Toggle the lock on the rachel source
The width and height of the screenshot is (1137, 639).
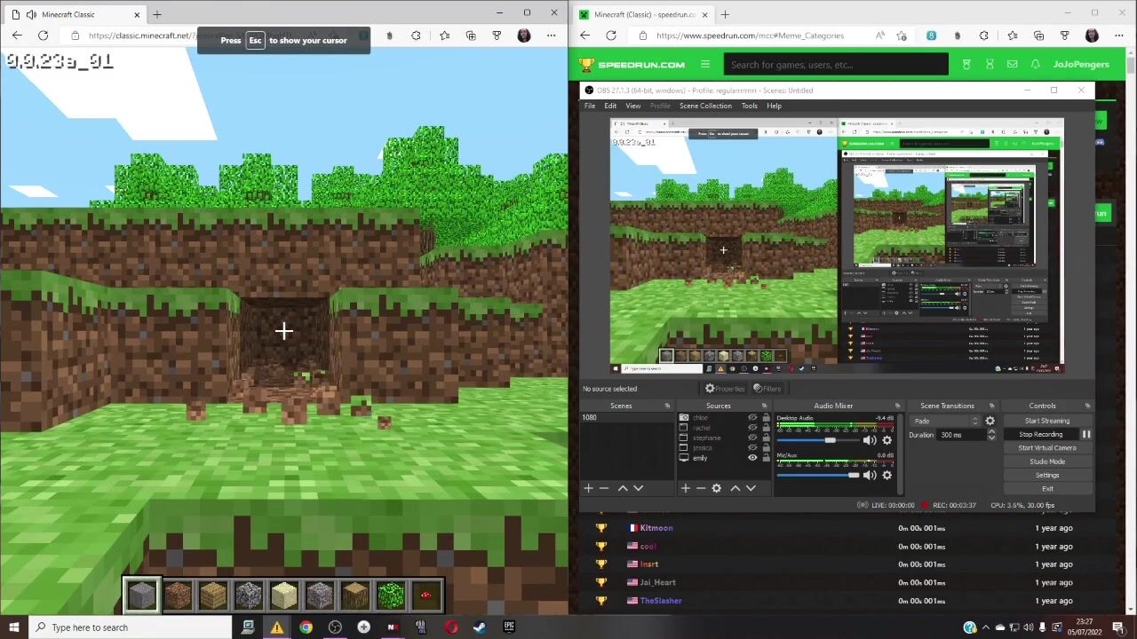(x=766, y=428)
